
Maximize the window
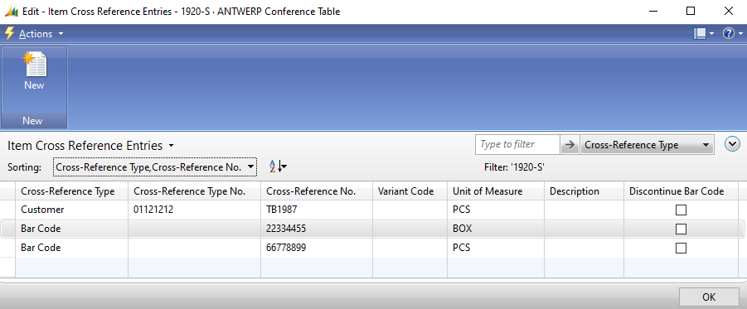[x=691, y=12]
